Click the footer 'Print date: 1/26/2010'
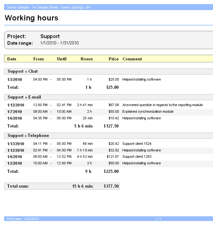 click(23, 219)
